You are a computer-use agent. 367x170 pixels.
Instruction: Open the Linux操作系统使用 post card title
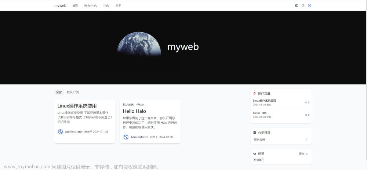tap(77, 106)
